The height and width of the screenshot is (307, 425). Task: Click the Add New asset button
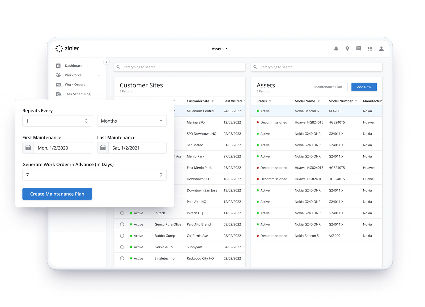pos(364,87)
